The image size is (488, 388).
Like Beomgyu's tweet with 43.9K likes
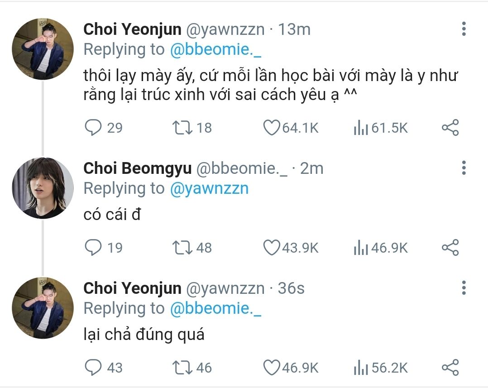[x=272, y=247]
